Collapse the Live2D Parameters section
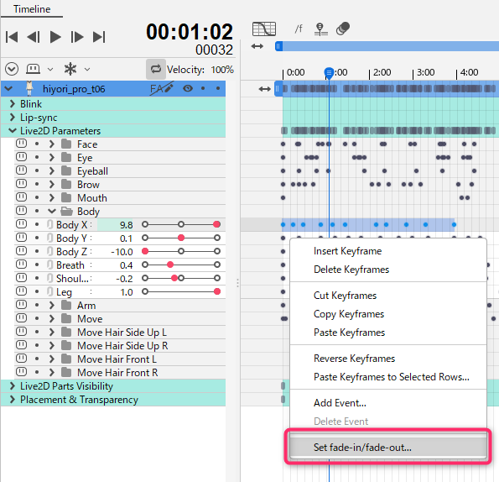The image size is (499, 482). tap(12, 130)
